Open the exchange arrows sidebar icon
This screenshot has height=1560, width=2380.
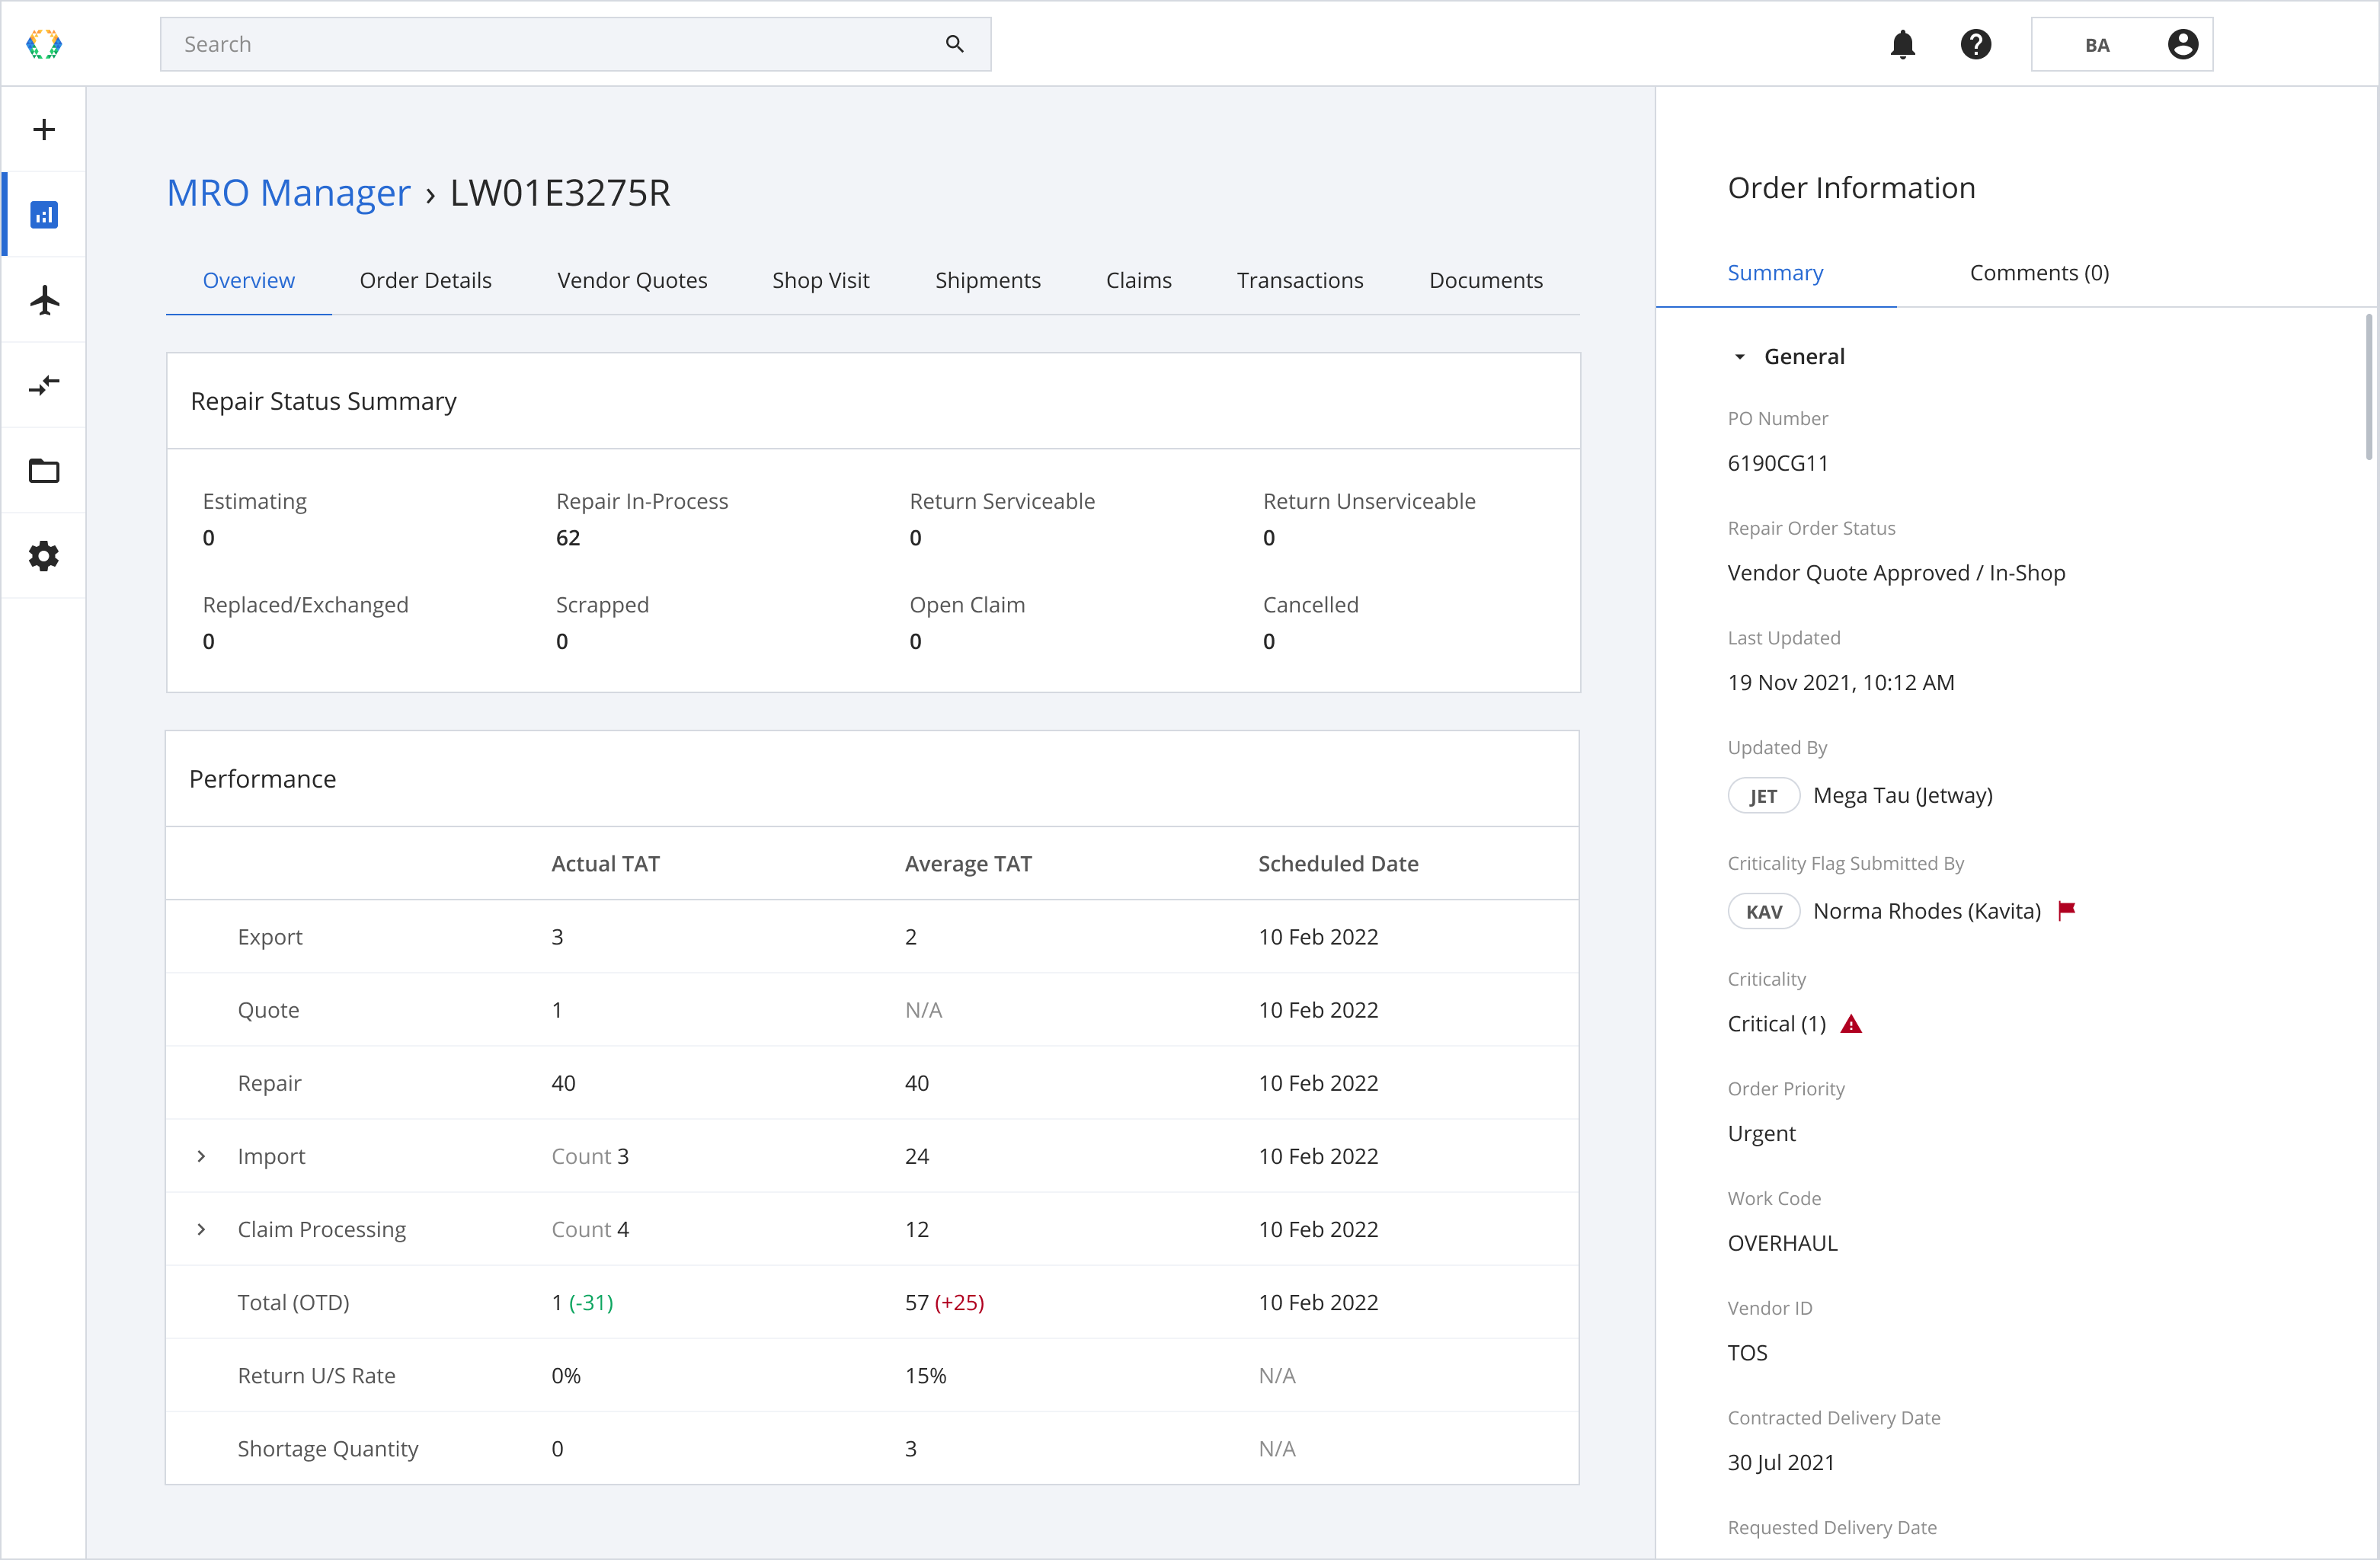[44, 385]
